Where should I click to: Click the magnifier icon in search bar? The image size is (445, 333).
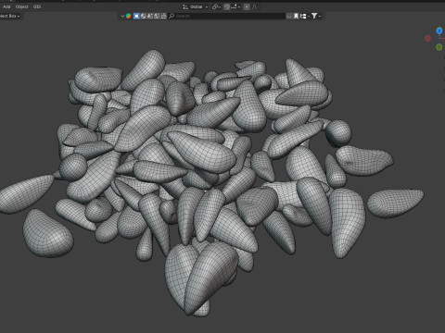coord(172,16)
